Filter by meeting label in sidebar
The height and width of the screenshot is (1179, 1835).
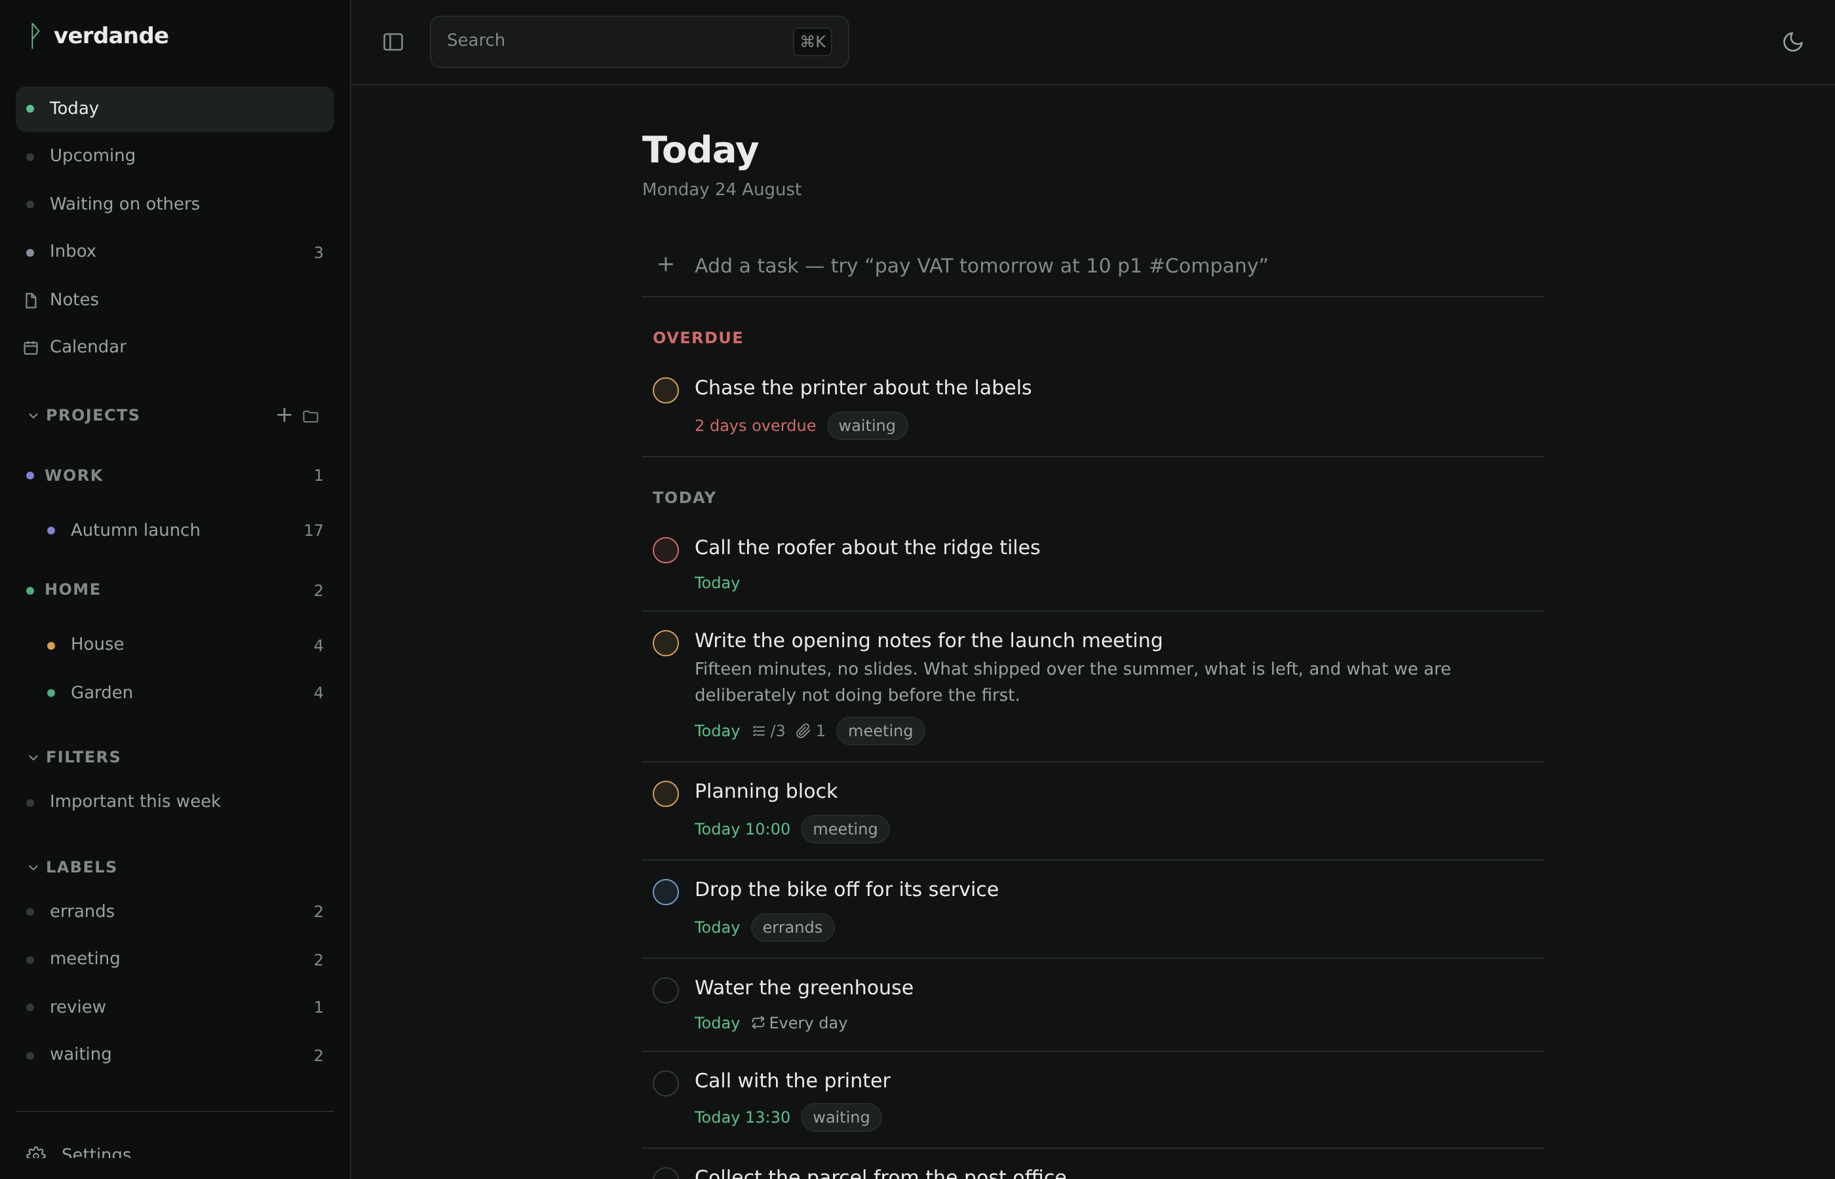tap(174, 960)
